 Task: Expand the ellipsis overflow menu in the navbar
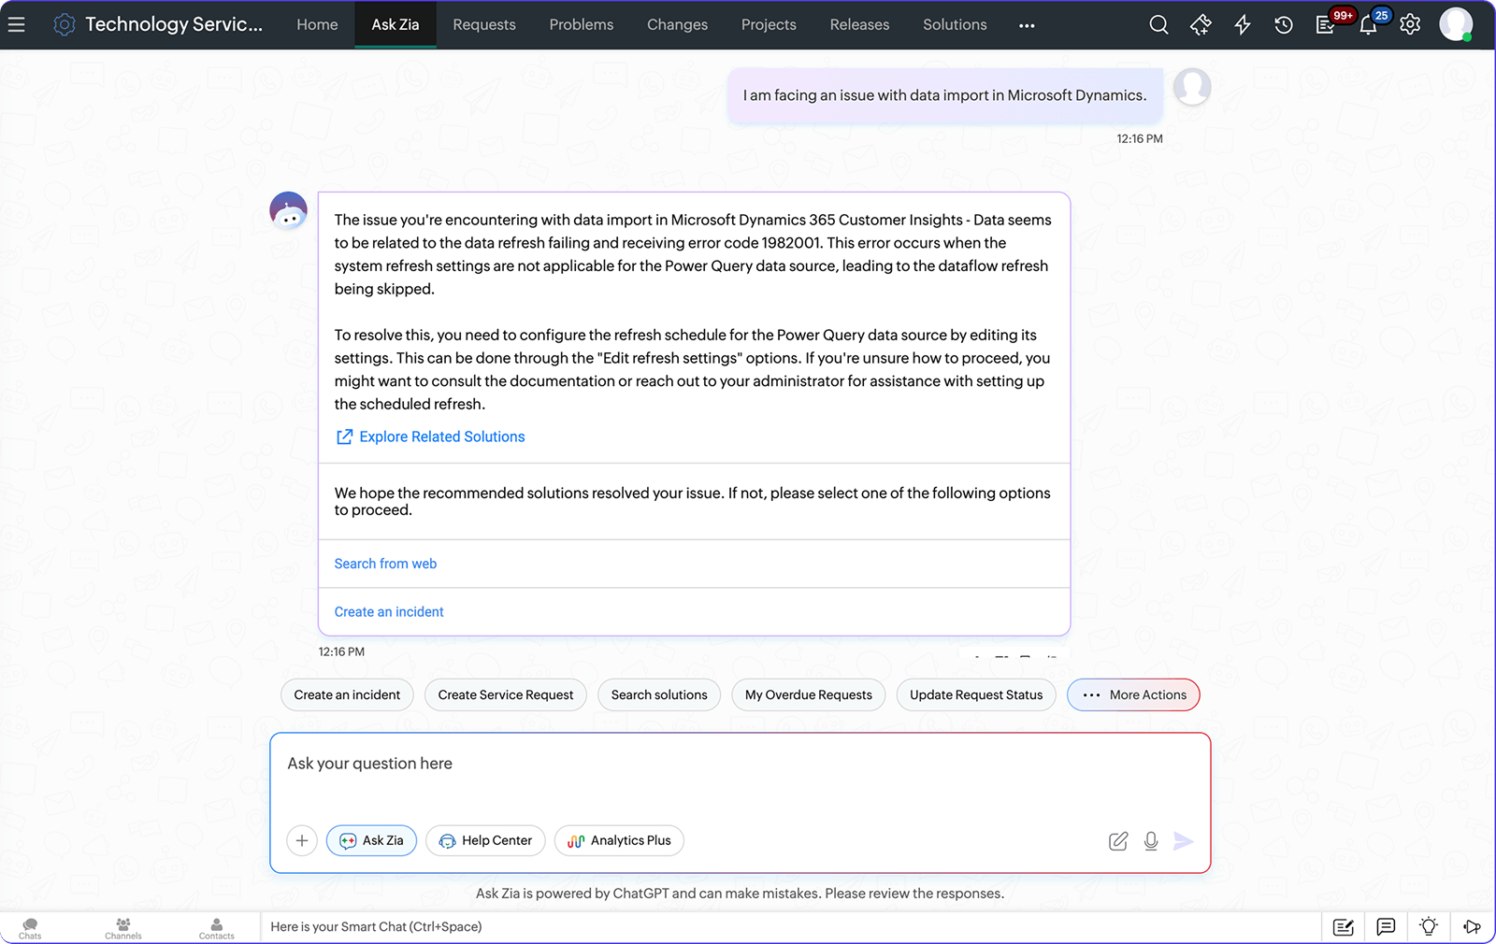[1027, 25]
